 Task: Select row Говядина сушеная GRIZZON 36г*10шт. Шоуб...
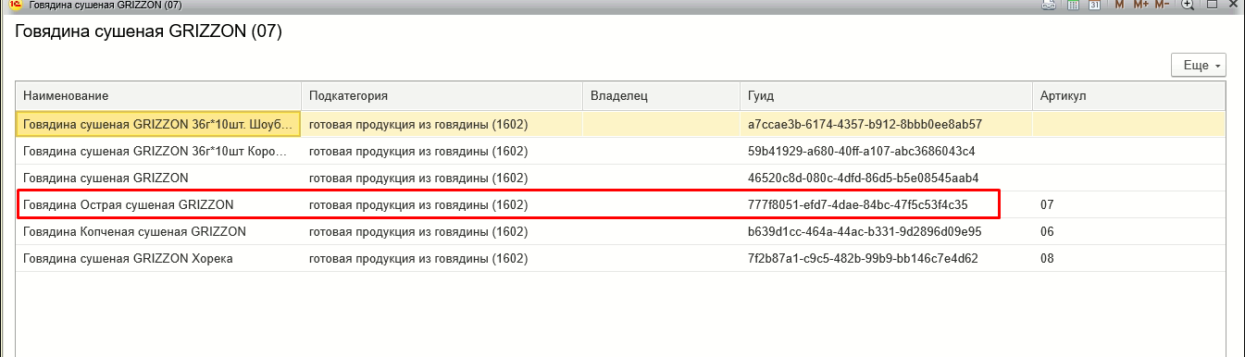[620, 124]
